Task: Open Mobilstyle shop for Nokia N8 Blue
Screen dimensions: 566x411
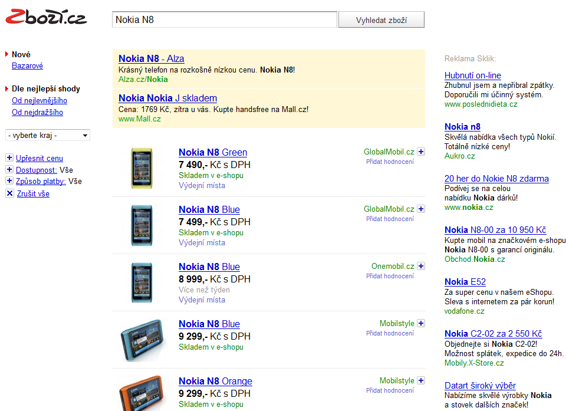Action: 397,323
